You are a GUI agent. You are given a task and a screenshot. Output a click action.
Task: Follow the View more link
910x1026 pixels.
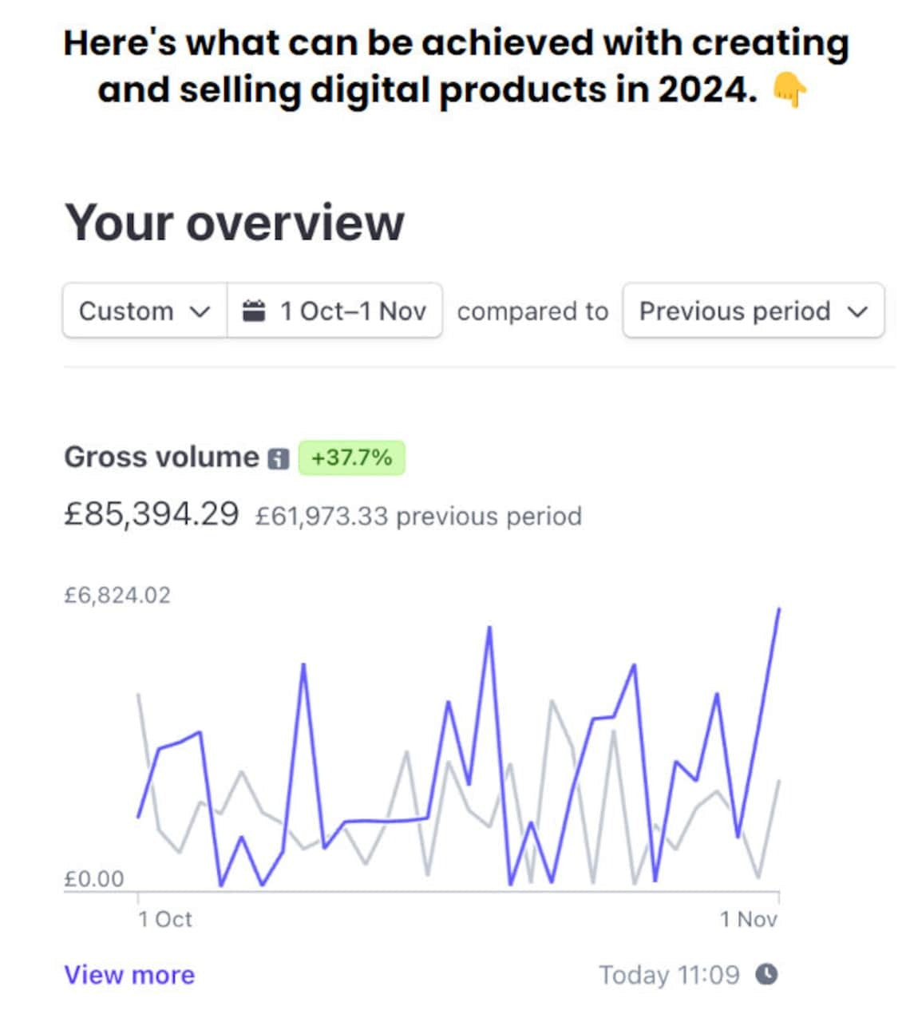[129, 975]
